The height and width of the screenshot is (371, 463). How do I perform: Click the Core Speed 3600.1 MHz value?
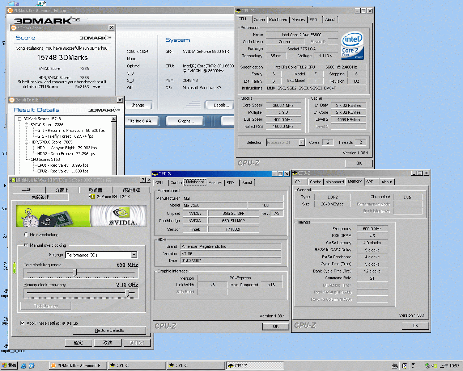tap(283, 105)
